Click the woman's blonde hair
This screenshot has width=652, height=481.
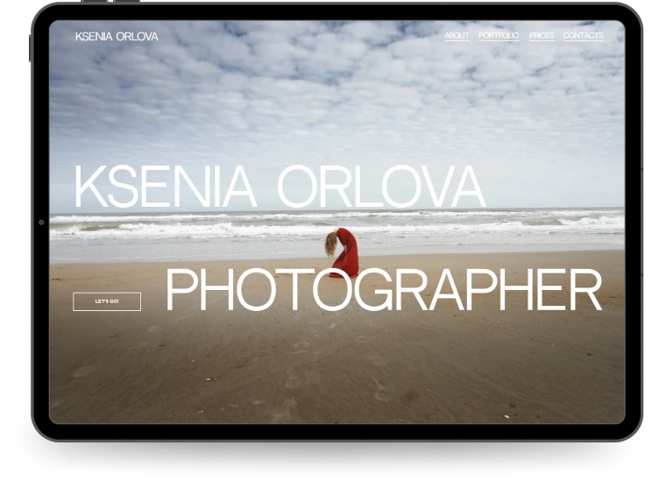331,244
